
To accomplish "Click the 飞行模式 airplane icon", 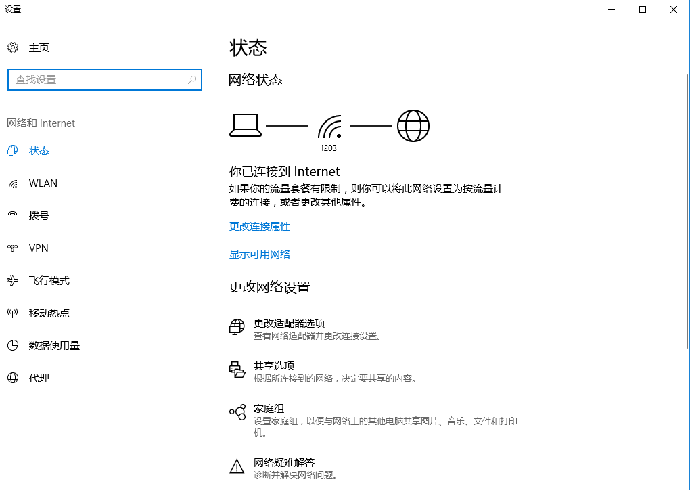I will 12,281.
